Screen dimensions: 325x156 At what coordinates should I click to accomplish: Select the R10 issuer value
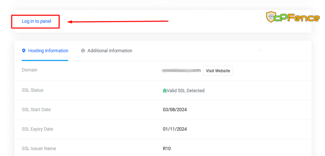click(x=167, y=148)
